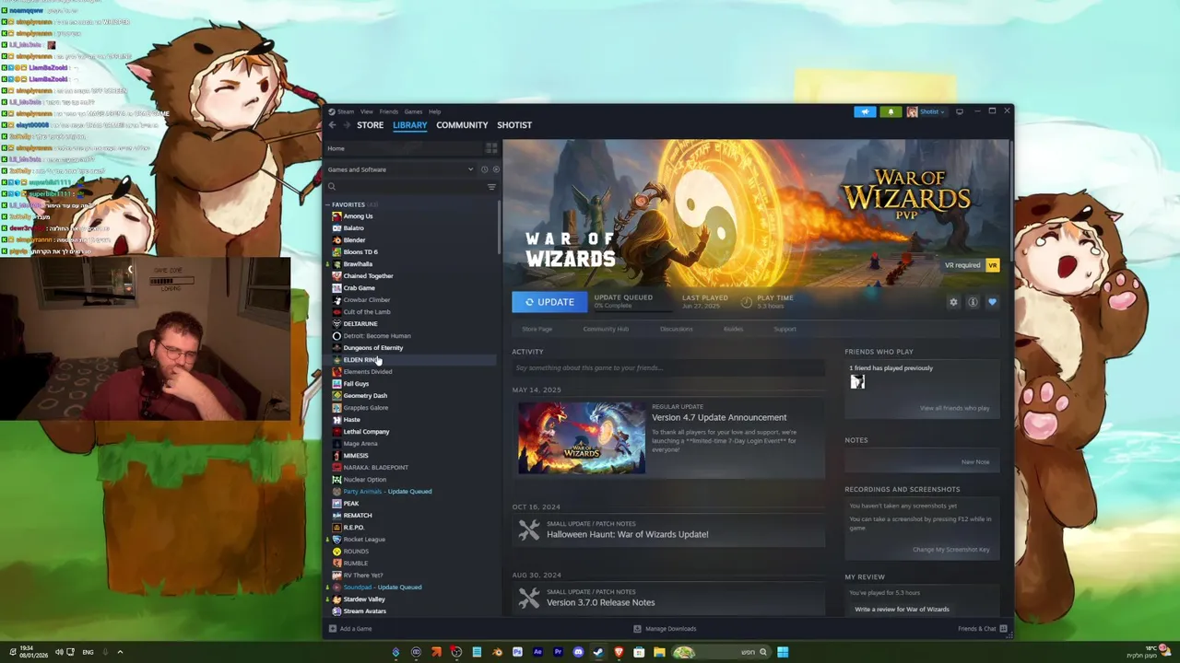This screenshot has width=1180, height=663.
Task: Click Change My Screenshot Key
Action: (x=951, y=550)
